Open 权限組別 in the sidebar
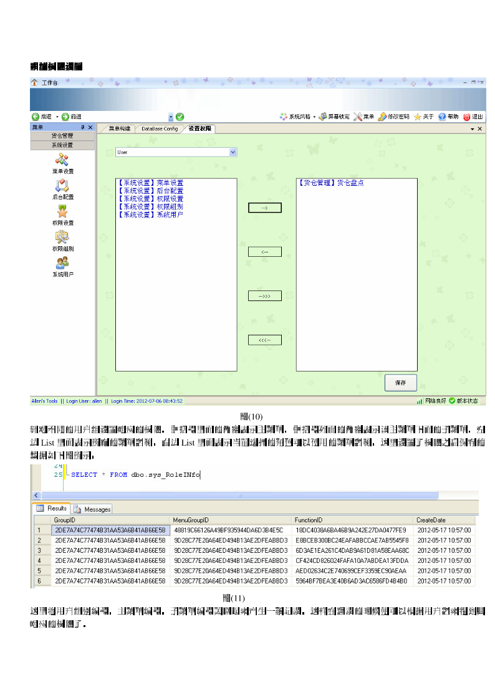The width and height of the screenshot is (495, 700). tap(62, 241)
